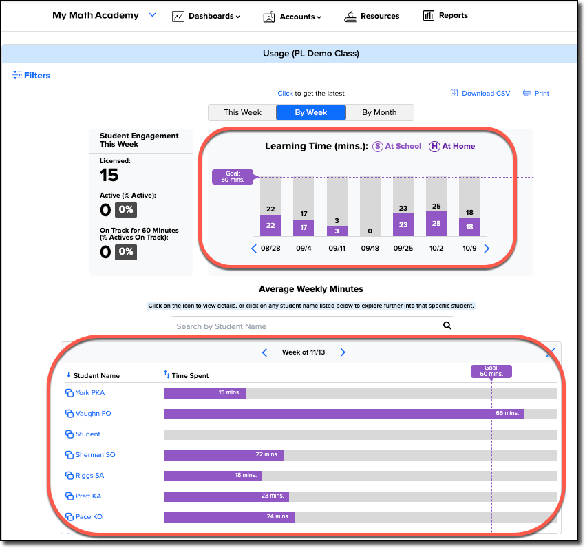The height and width of the screenshot is (548, 585).
Task: Open details icon beside Riggs SA
Action: tap(70, 476)
